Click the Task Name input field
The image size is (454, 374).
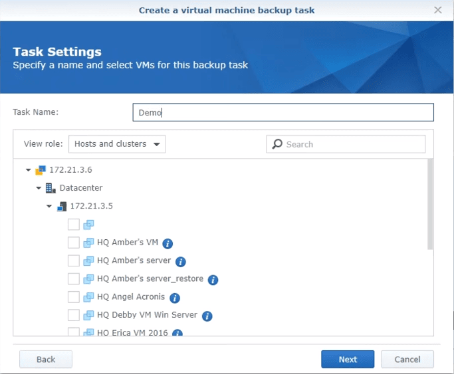[x=283, y=112]
